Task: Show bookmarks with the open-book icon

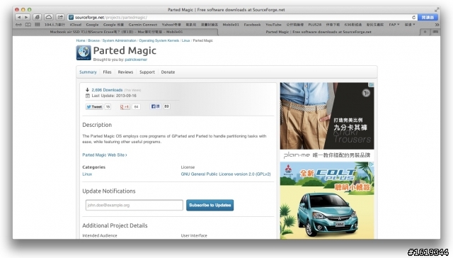Action: pyautogui.click(x=28, y=25)
